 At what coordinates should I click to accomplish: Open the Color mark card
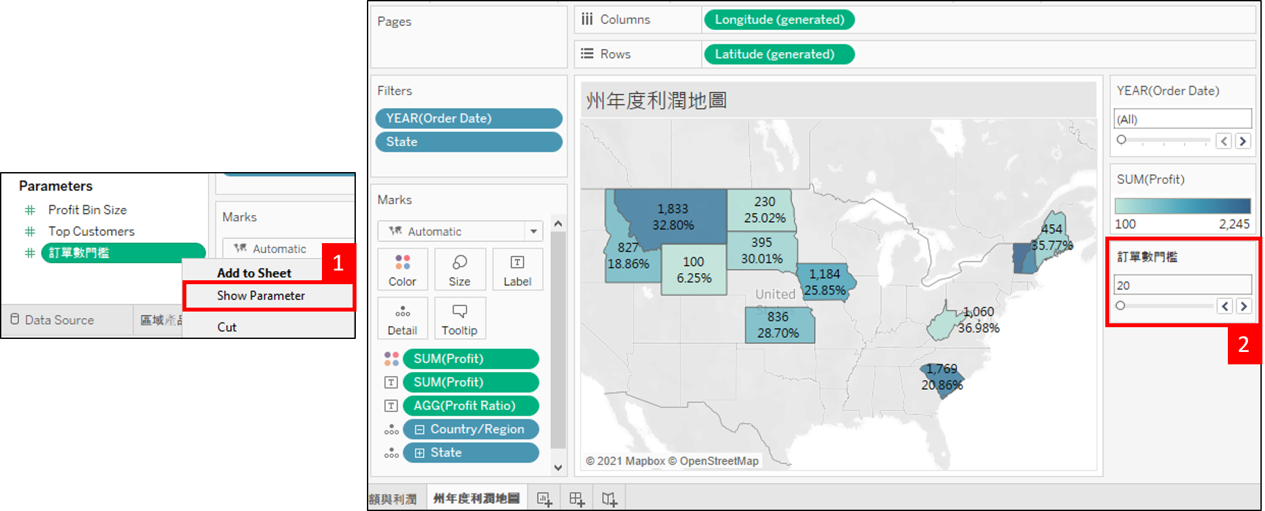coord(402,269)
